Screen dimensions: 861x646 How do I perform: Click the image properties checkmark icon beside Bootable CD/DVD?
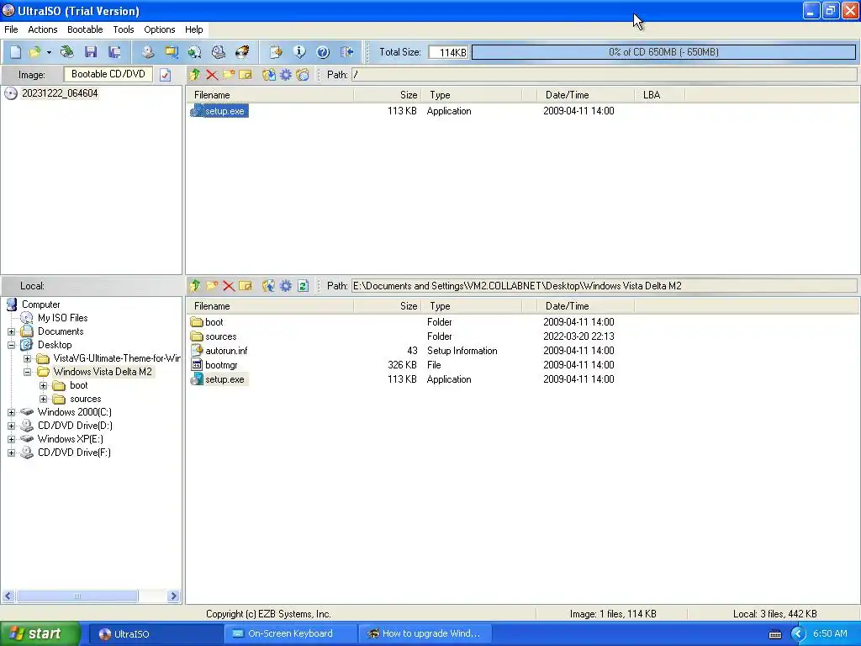(166, 75)
